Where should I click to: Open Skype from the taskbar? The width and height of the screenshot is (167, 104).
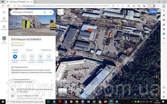coord(54,102)
